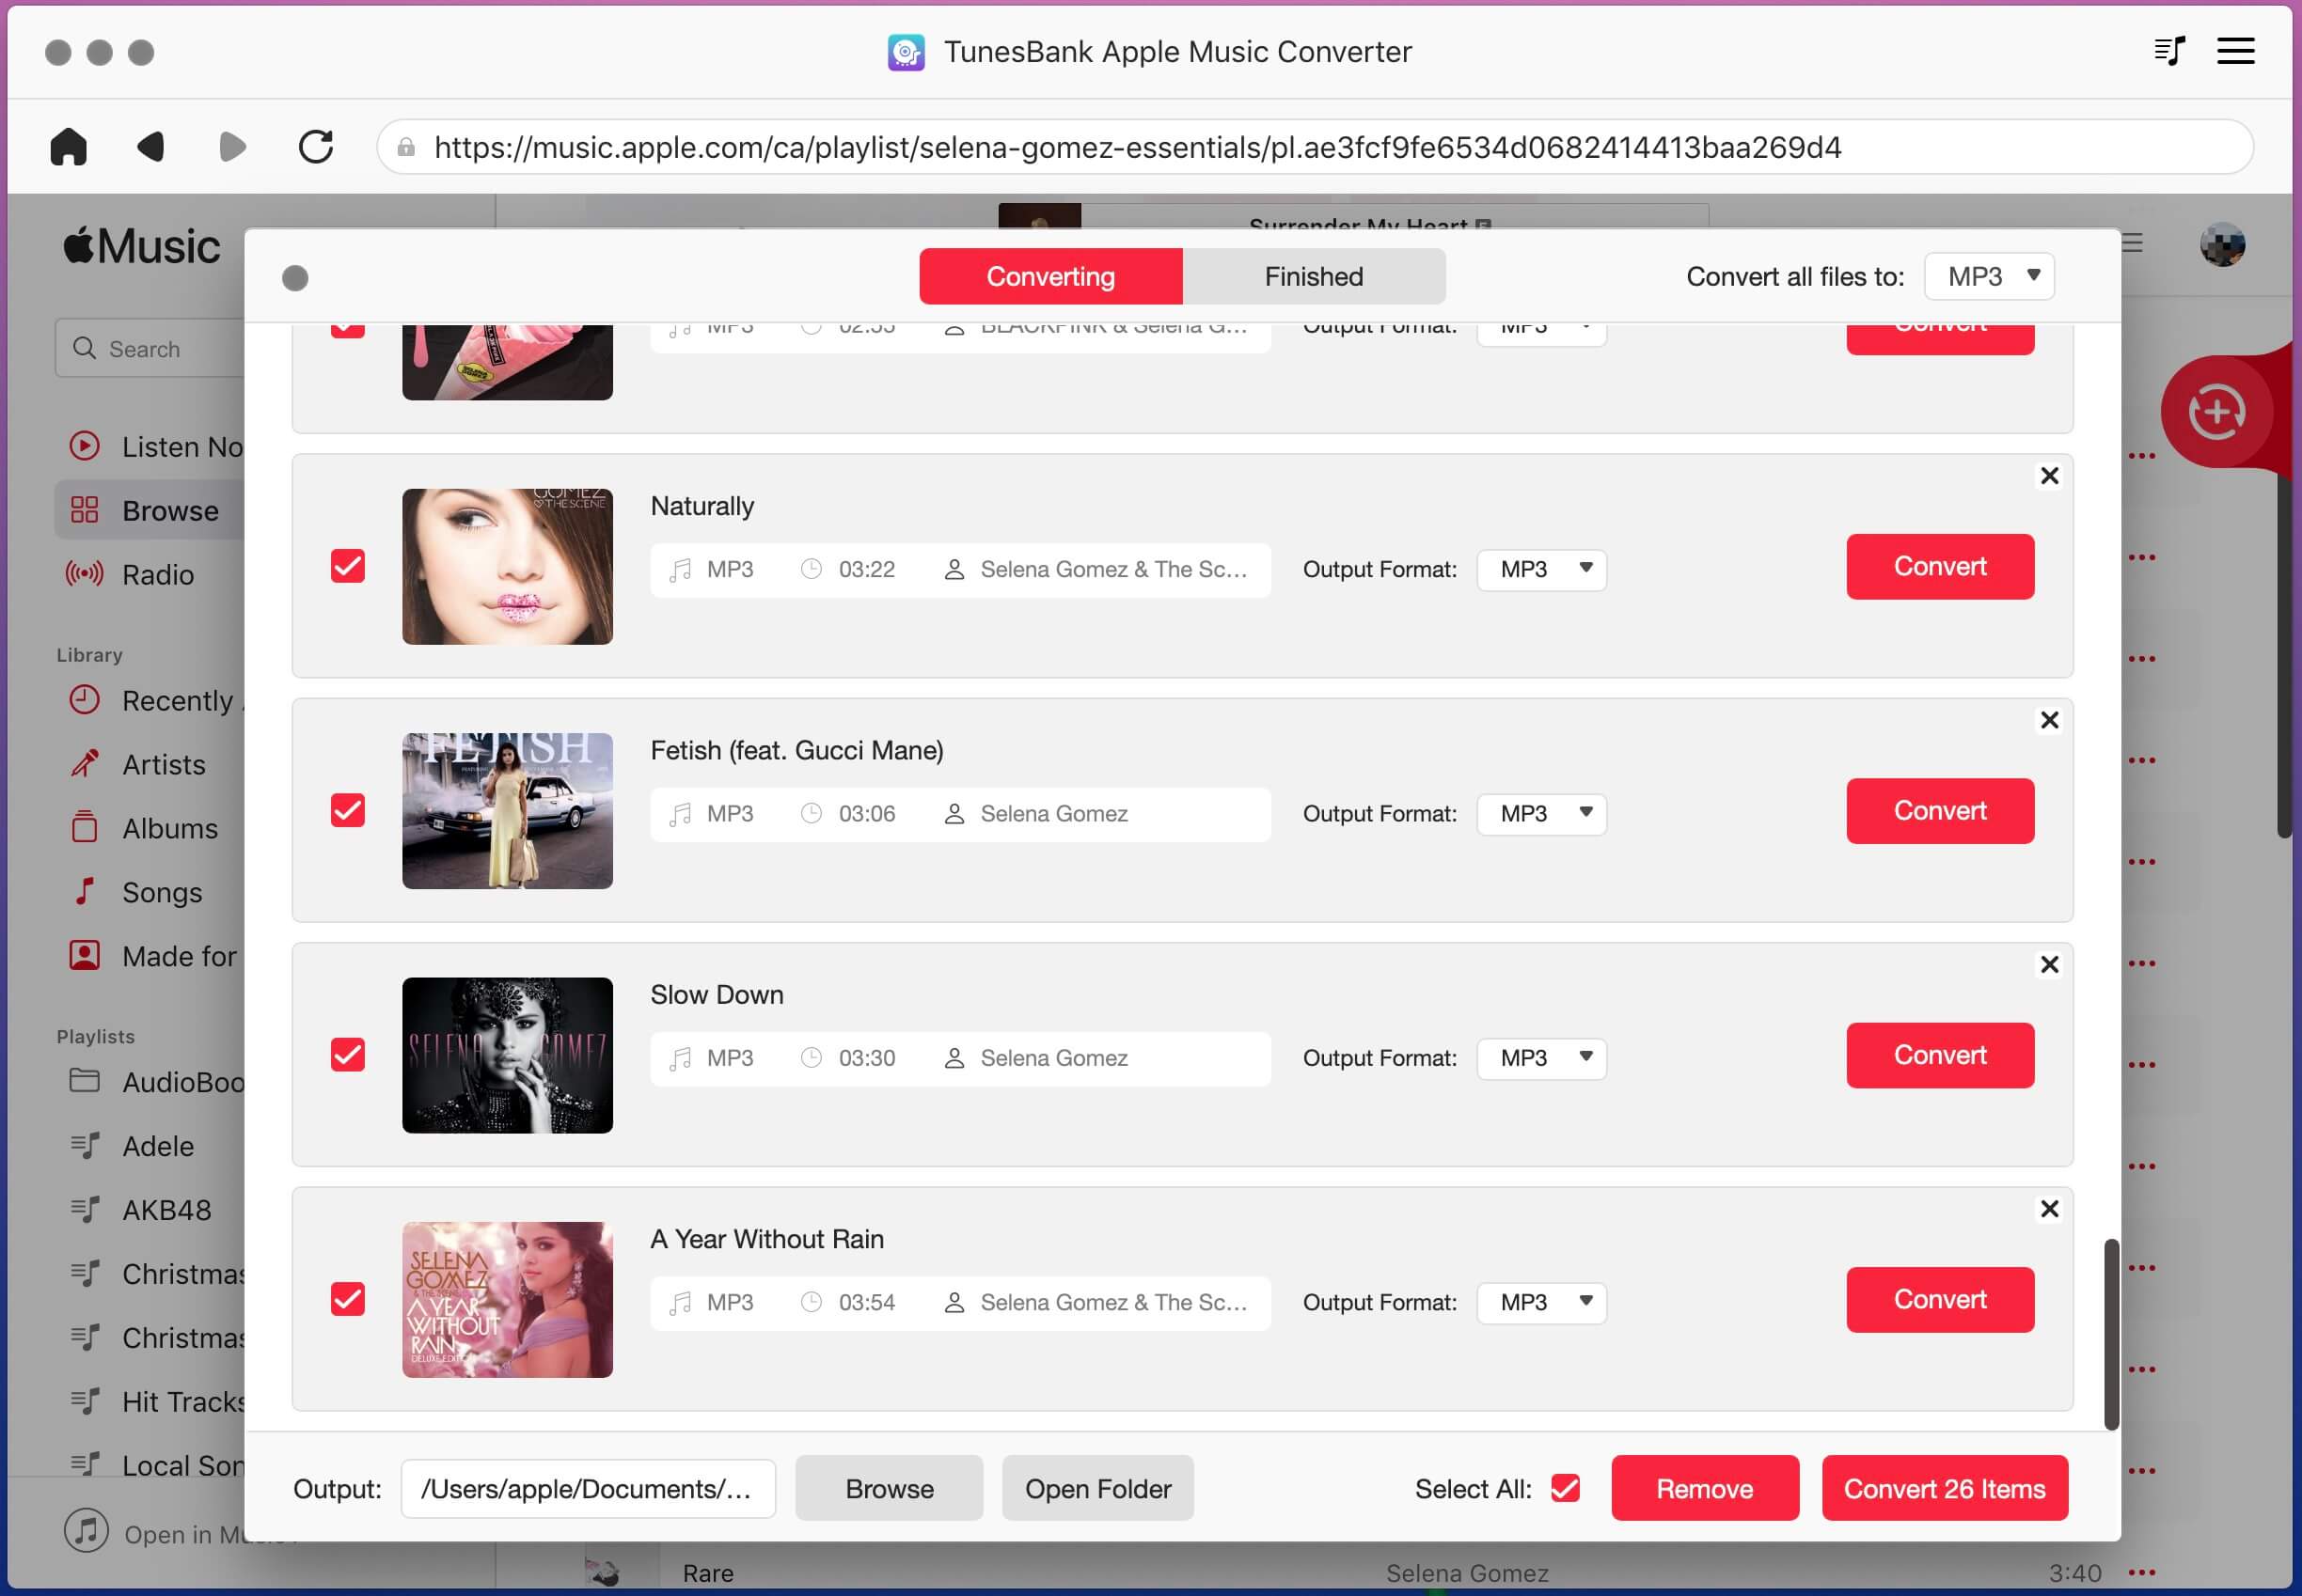Viewport: 2302px width, 1596px height.
Task: Click the forward play arrow icon
Action: (x=231, y=145)
